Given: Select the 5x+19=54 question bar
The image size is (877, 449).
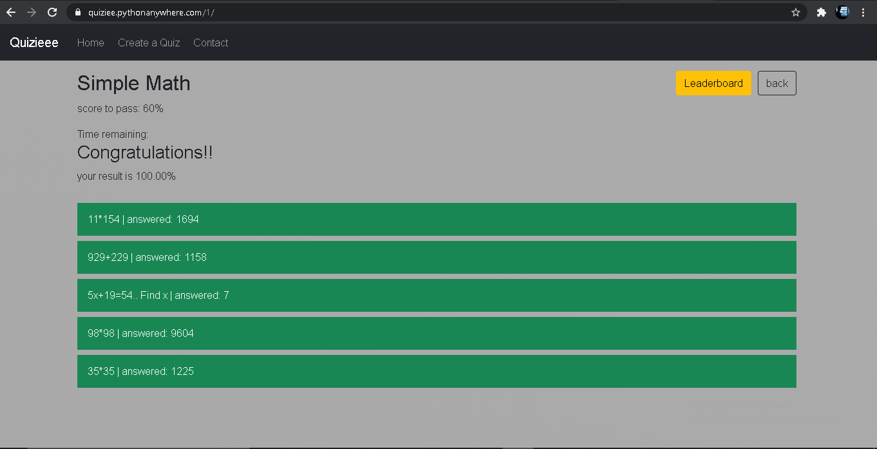Looking at the screenshot, I should point(437,295).
